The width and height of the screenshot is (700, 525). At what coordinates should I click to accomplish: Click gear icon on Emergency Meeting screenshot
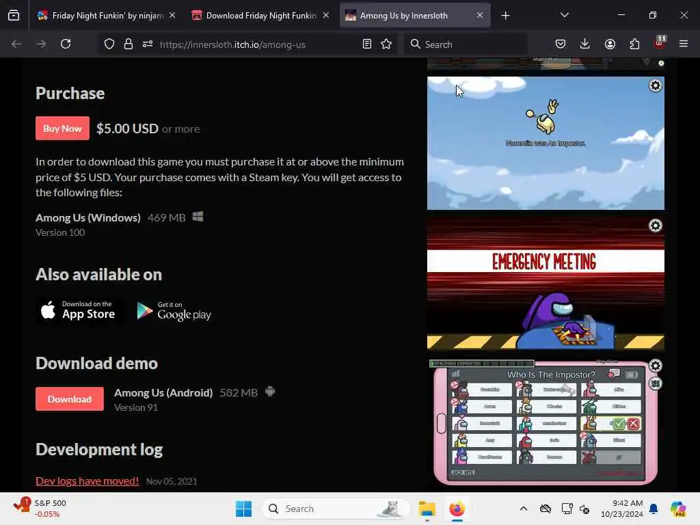pyautogui.click(x=655, y=226)
